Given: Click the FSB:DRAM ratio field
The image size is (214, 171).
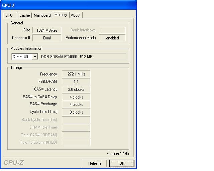Looking at the screenshot, I should [76, 82].
